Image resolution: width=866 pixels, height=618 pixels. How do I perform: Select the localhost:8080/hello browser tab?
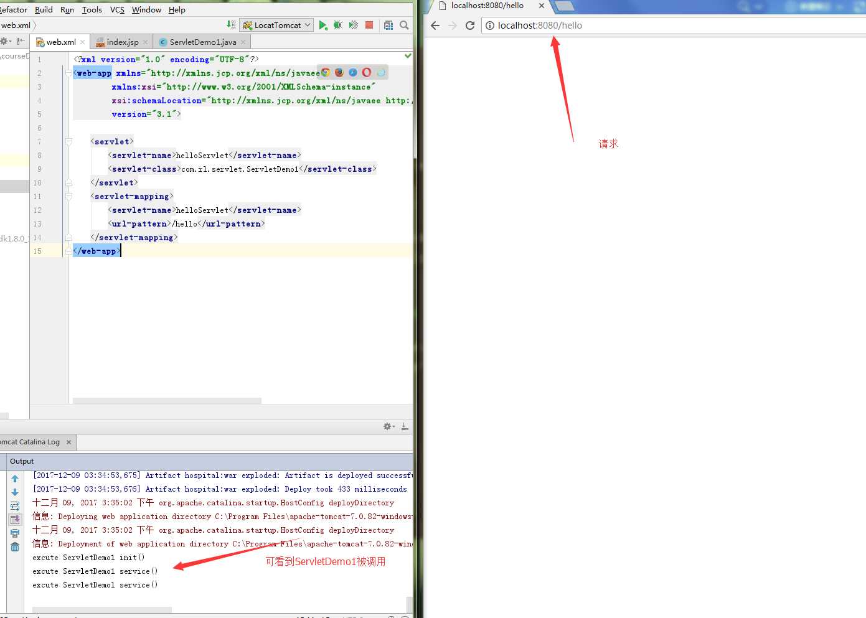coord(487,6)
